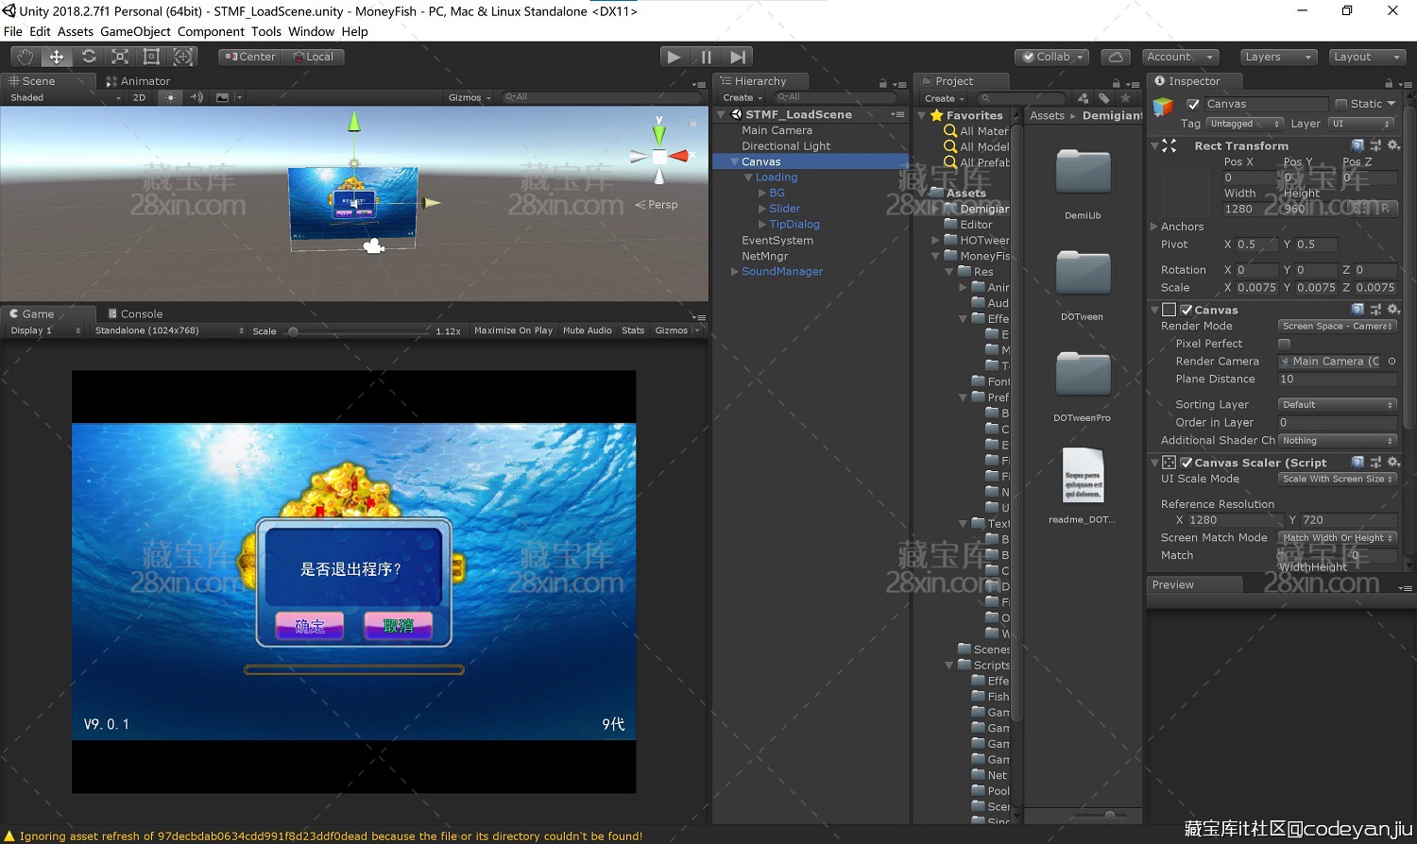Click the Step frame button
Screen dimensions: 1417x844
[738, 57]
